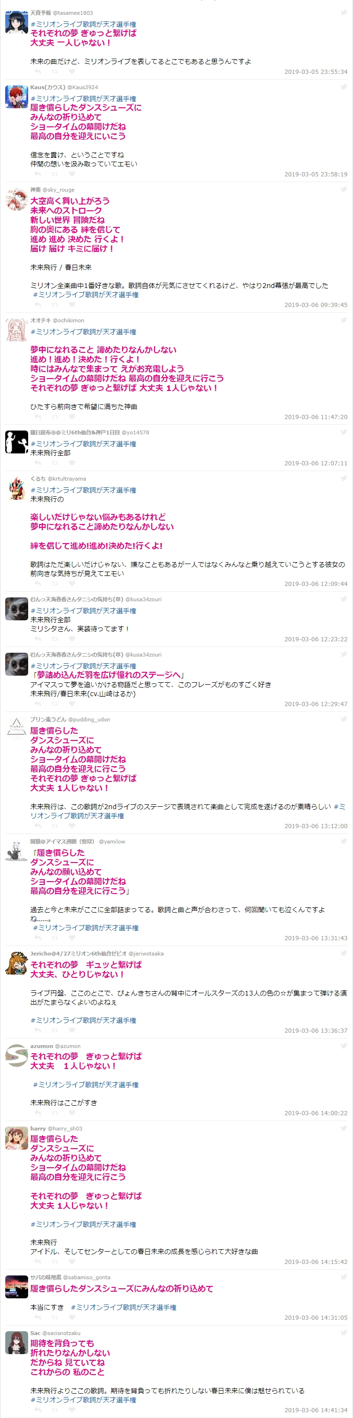The width and height of the screenshot is (353, 1418).
Task: Open the @kusa34zouri username on the 12:23:22 tweet
Action: 143,599
